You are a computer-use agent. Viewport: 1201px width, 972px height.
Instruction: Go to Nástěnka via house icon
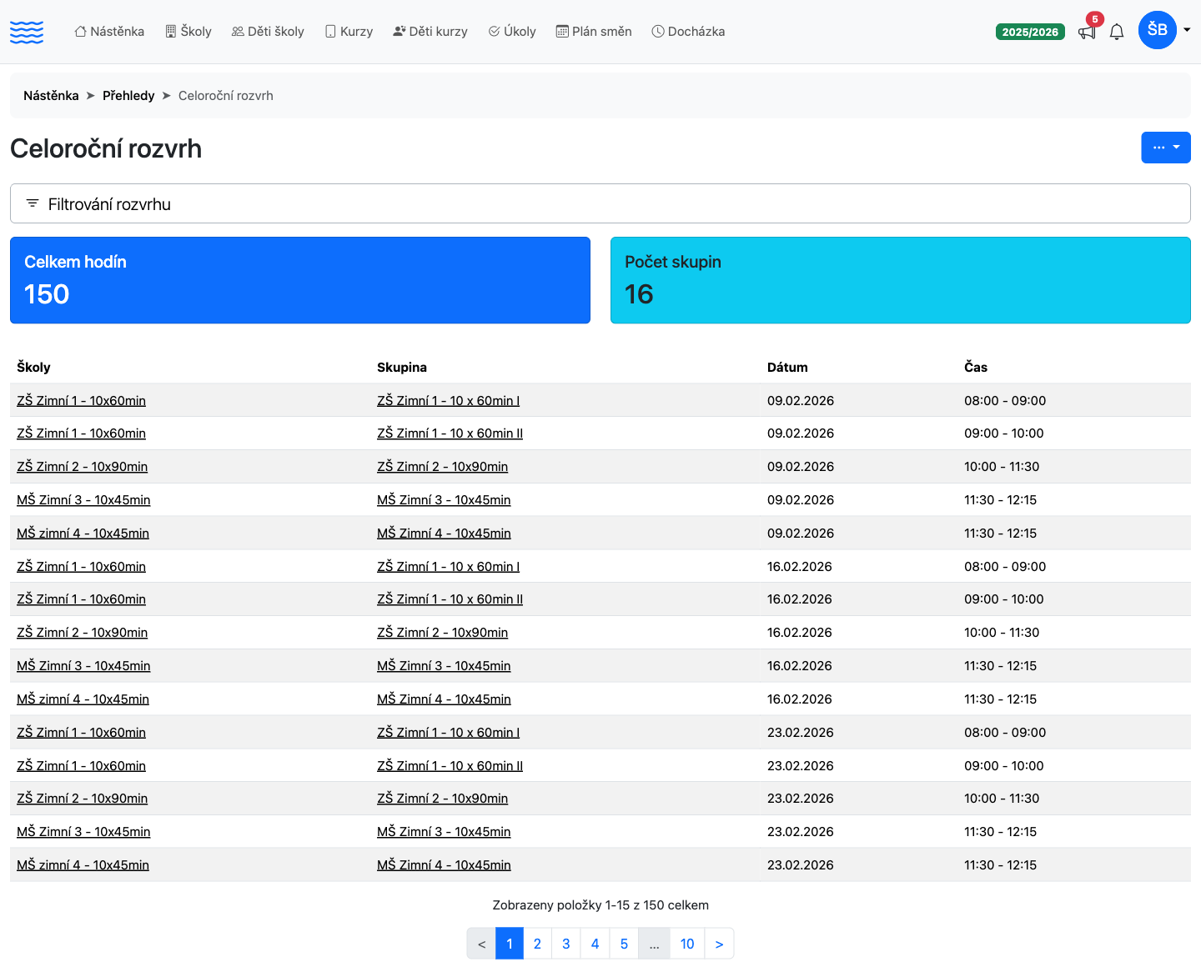point(80,32)
